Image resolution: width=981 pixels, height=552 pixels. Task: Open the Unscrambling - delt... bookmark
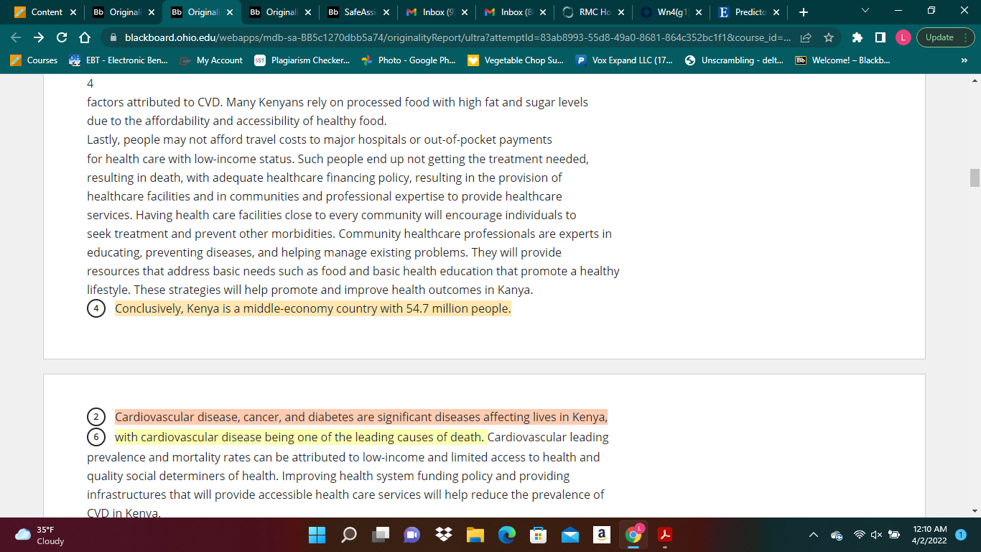[x=735, y=60]
